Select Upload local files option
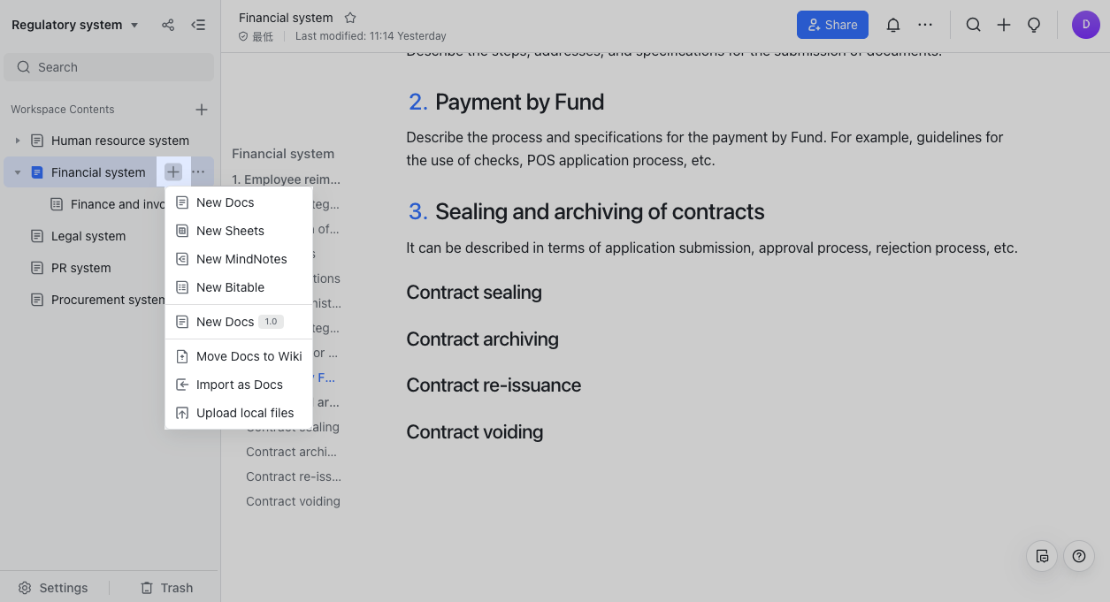Image resolution: width=1110 pixels, height=602 pixels. (244, 413)
